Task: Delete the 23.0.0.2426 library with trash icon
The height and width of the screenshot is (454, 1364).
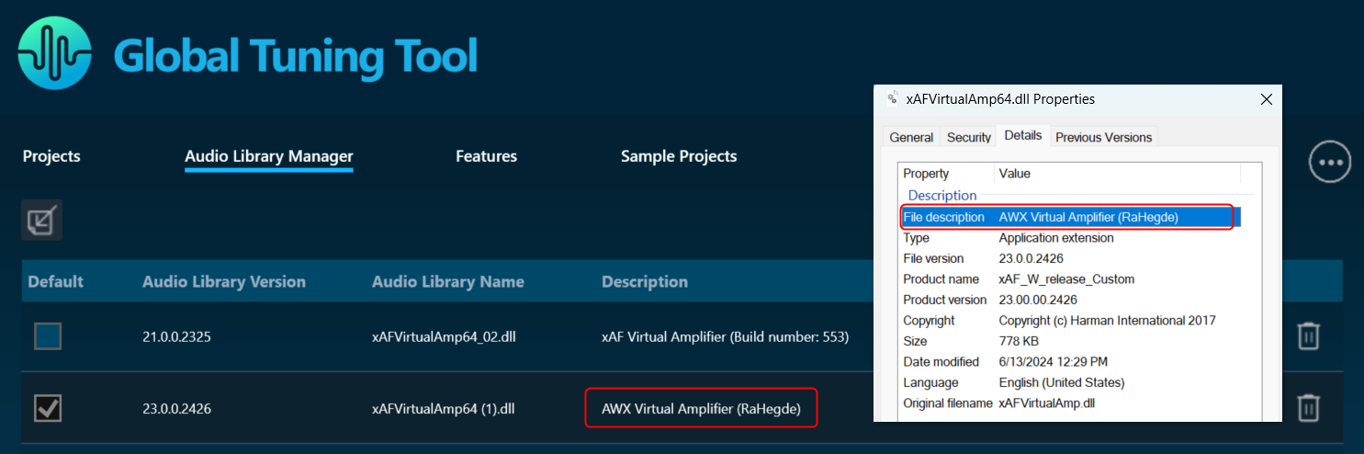Action: click(x=1308, y=407)
